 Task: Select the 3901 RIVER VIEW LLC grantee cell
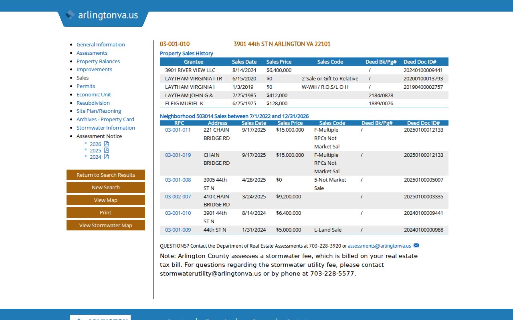(x=190, y=70)
